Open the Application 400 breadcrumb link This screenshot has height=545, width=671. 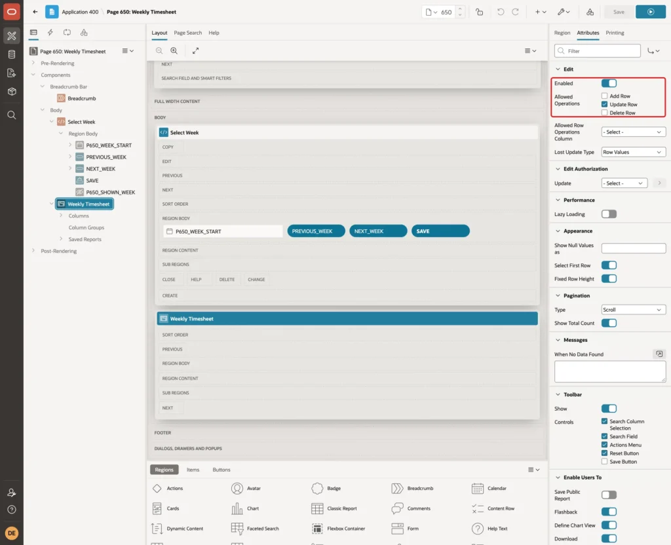pos(80,12)
